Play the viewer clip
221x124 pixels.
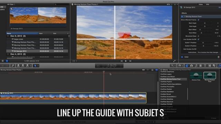(x=126, y=61)
